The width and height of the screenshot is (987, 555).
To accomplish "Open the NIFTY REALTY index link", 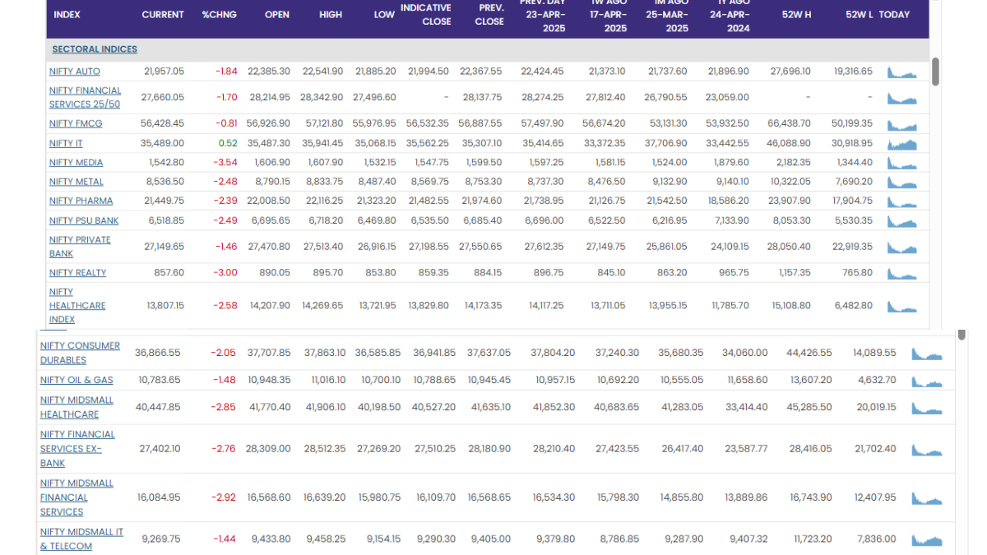I will pyautogui.click(x=78, y=272).
